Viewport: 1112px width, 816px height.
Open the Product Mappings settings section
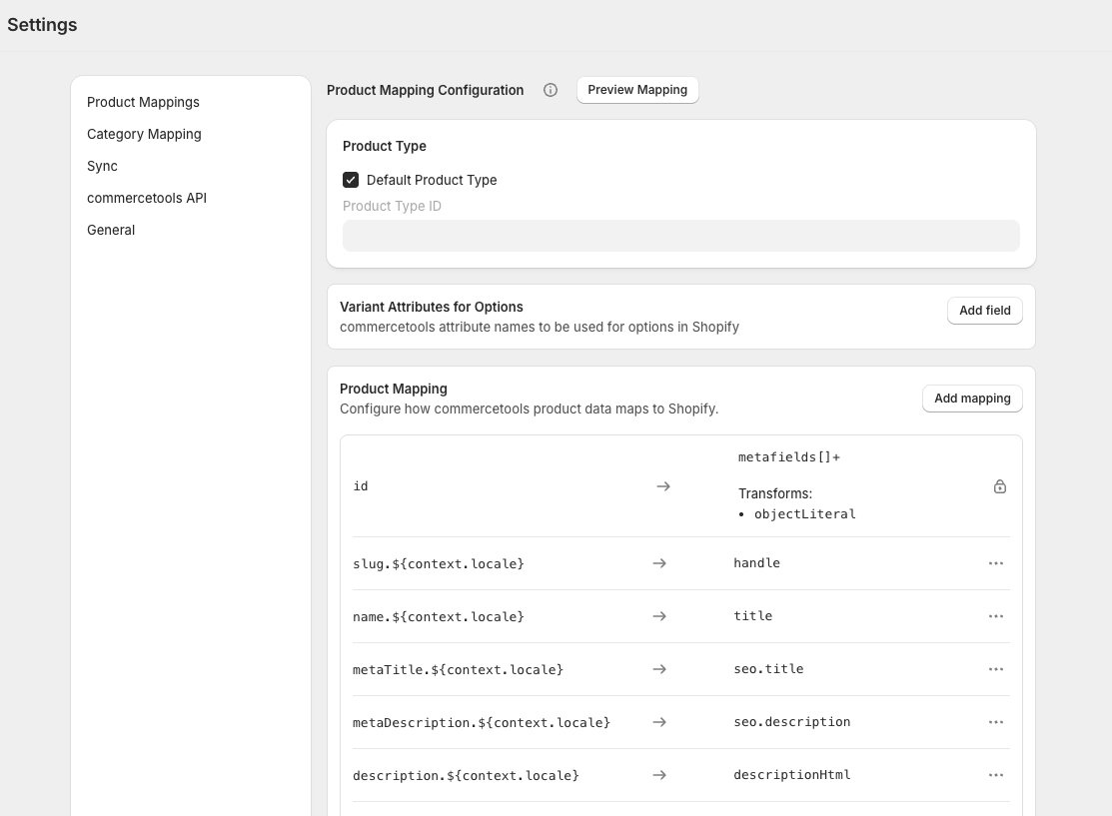[x=143, y=102]
